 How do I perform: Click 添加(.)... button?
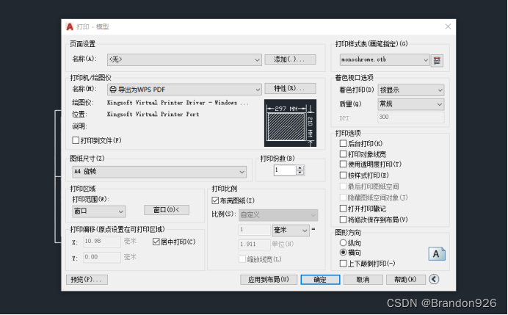tap(290, 59)
